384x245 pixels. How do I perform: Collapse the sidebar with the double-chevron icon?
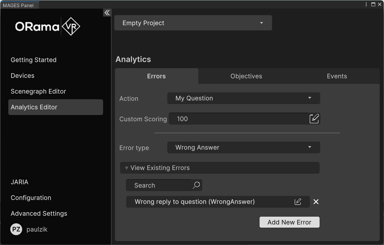[107, 13]
